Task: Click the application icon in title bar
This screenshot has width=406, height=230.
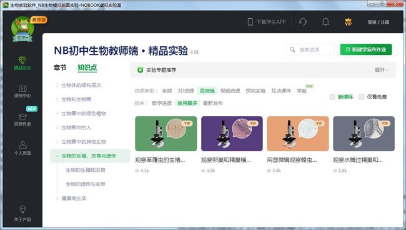Action: coord(6,5)
